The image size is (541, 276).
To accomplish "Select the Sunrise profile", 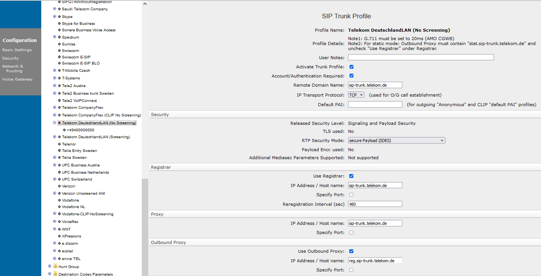I will 69,44.
